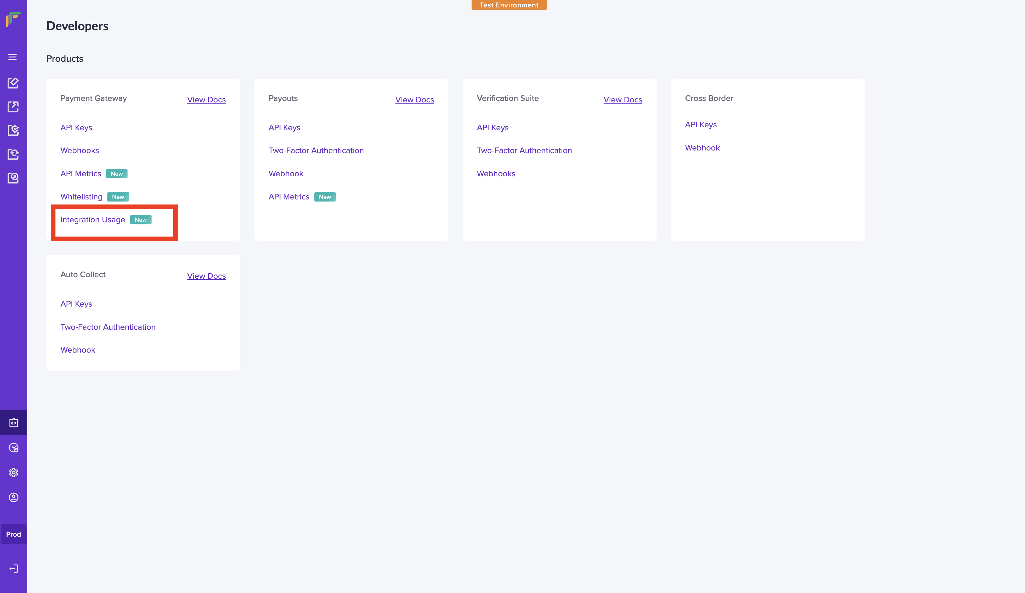Open the user profile icon in sidebar
1025x593 pixels.
click(13, 497)
